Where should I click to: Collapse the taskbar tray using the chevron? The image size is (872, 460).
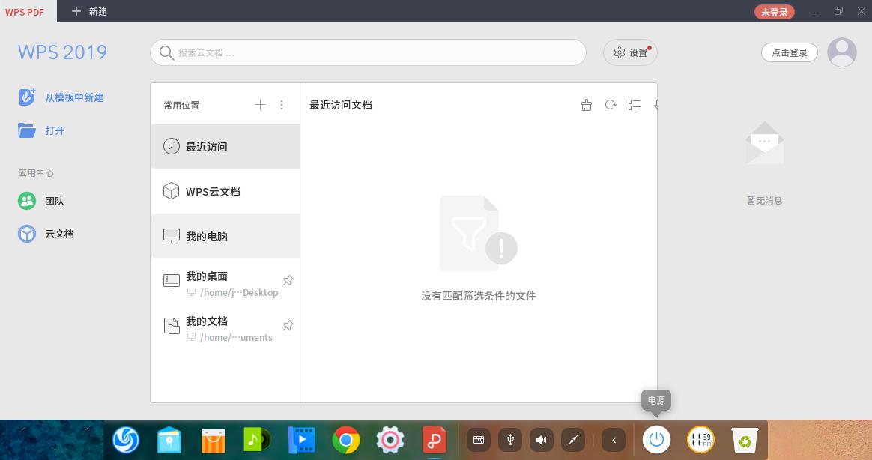point(614,440)
